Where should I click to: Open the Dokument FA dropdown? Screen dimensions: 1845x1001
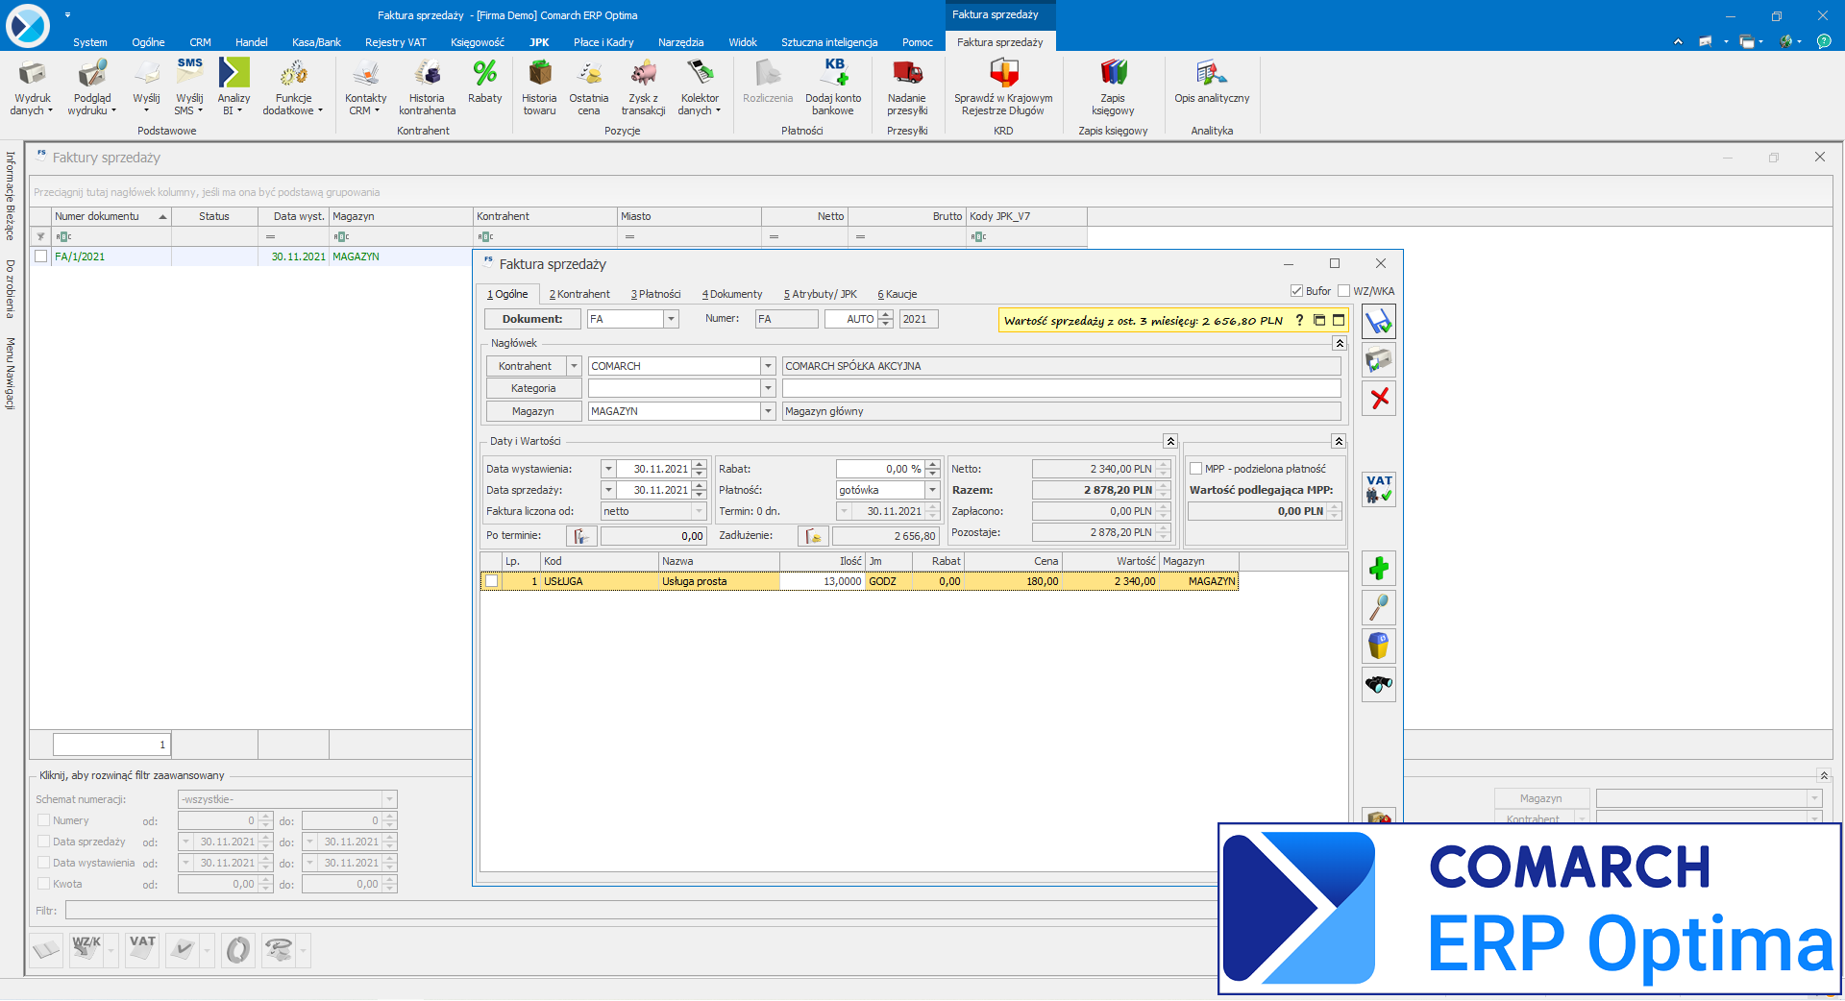(671, 319)
